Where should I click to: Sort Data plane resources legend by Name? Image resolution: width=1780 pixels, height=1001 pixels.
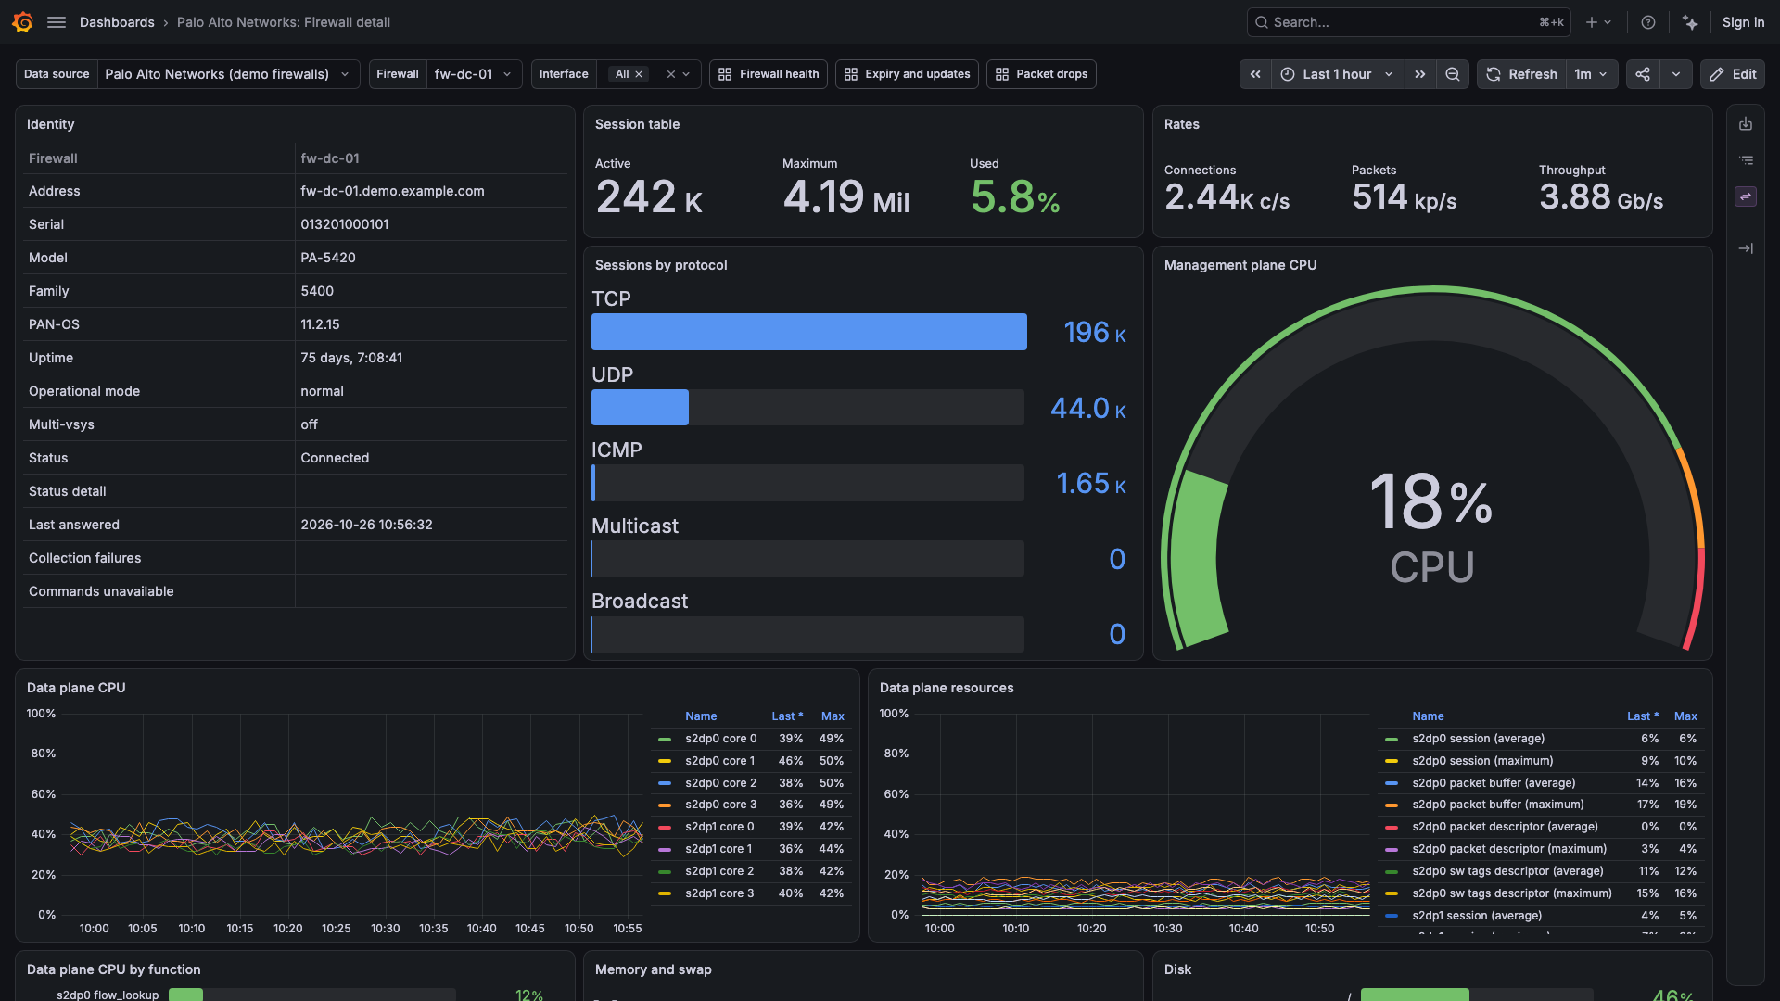point(1428,716)
